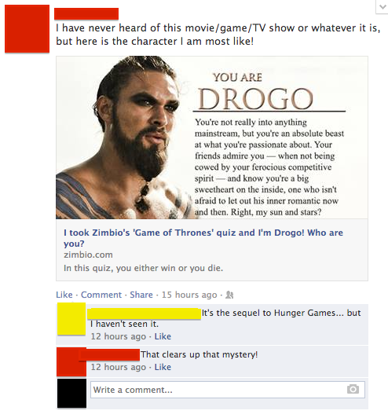The width and height of the screenshot is (388, 418).
Task: Open the friends audience privacy icon
Action: point(229,295)
